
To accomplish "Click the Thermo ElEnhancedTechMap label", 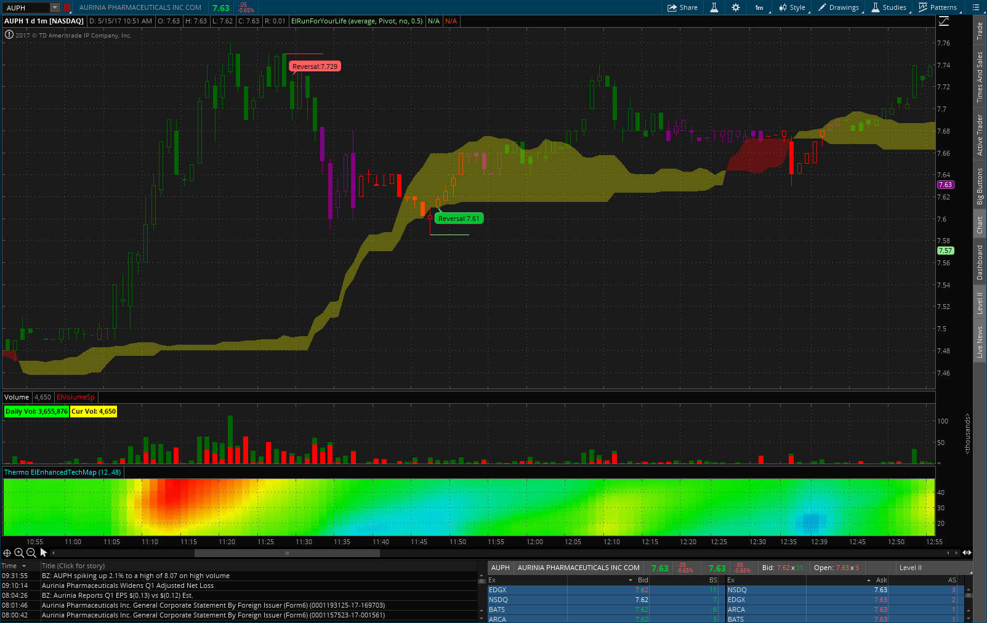I will [63, 472].
